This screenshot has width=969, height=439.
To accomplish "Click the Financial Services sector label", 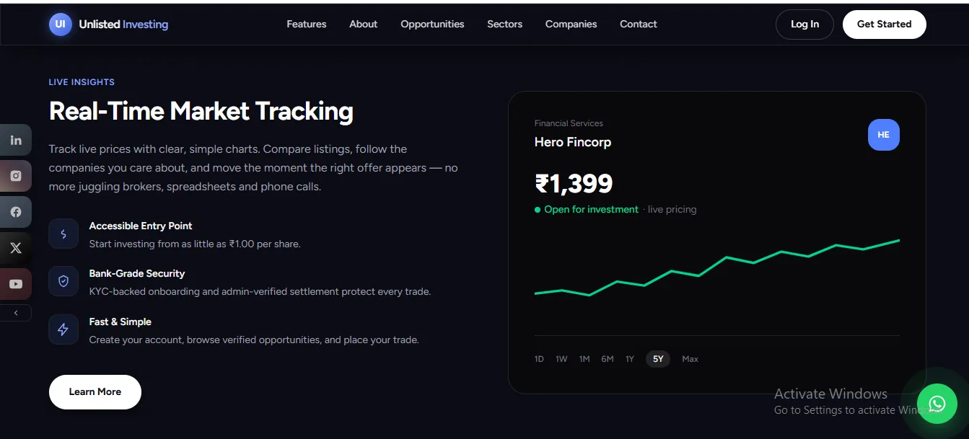I will (x=569, y=123).
